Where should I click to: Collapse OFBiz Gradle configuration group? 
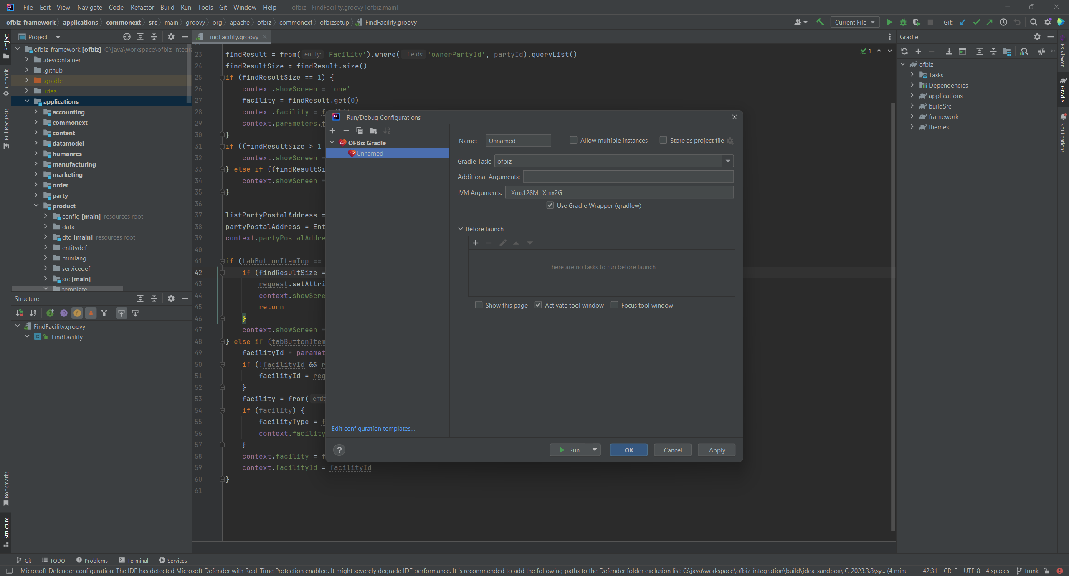coord(332,142)
